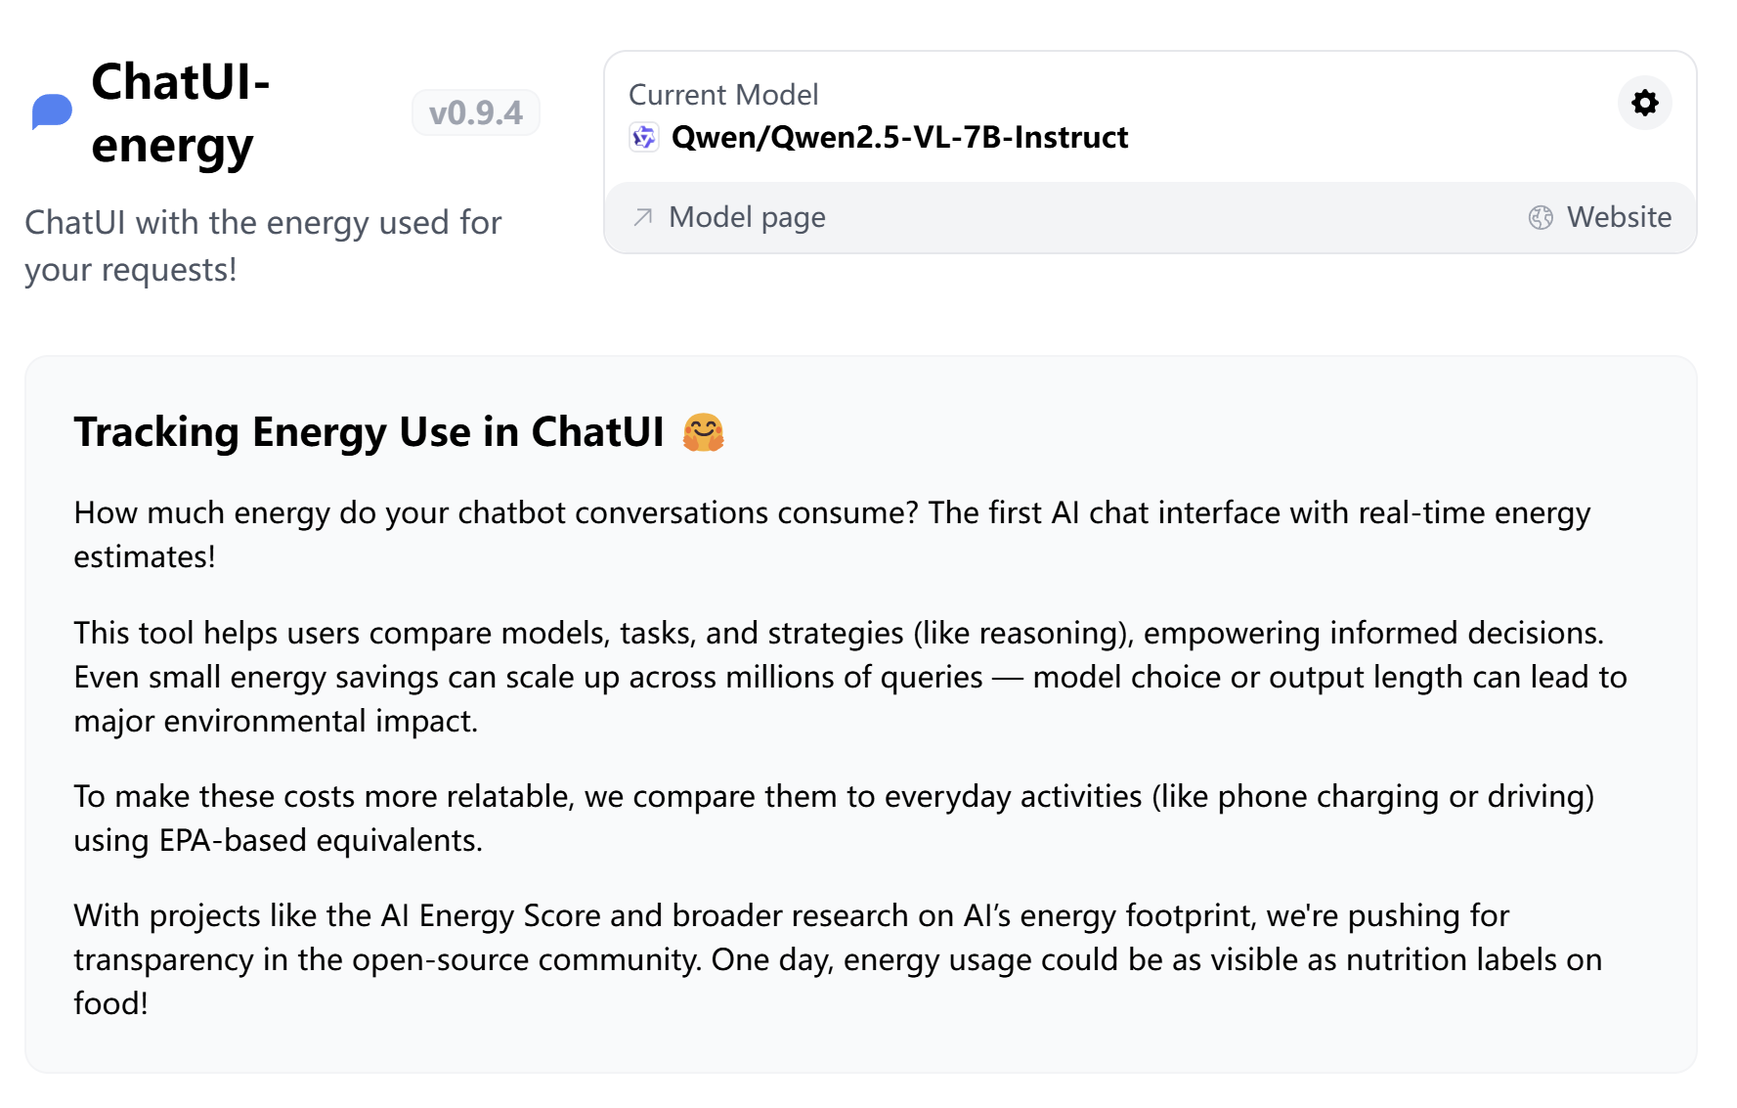The width and height of the screenshot is (1737, 1108).
Task: Click the hugging face emoji in heading
Action: pos(703,432)
